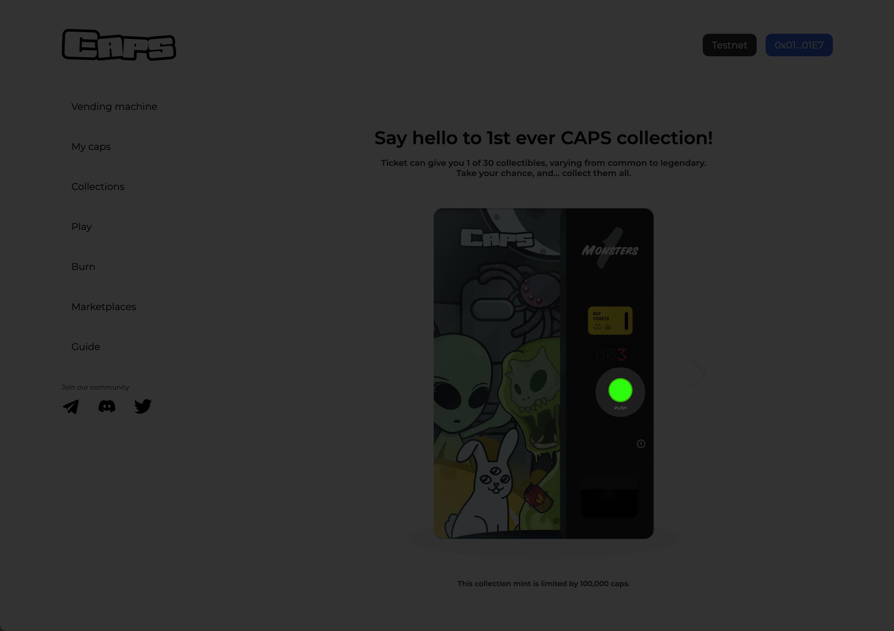Image resolution: width=894 pixels, height=631 pixels.
Task: Click the info icon on vending machine
Action: coord(641,444)
